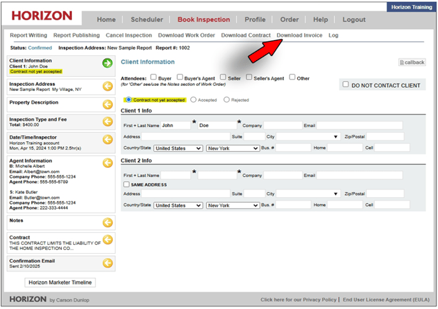
Task: Click yellow arrow icon for Date/Time/Inspector
Action: coord(108,141)
